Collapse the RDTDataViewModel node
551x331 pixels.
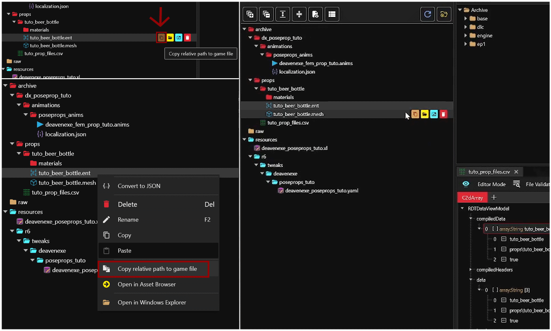pyautogui.click(x=463, y=209)
